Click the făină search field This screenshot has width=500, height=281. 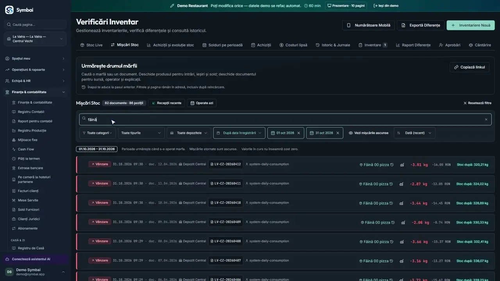(285, 119)
